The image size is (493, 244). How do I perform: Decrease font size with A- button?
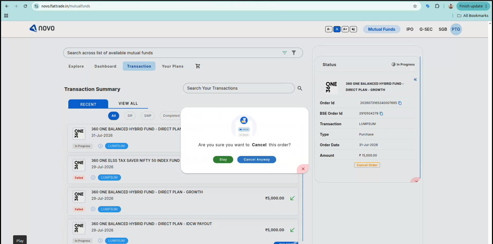[x=329, y=29]
